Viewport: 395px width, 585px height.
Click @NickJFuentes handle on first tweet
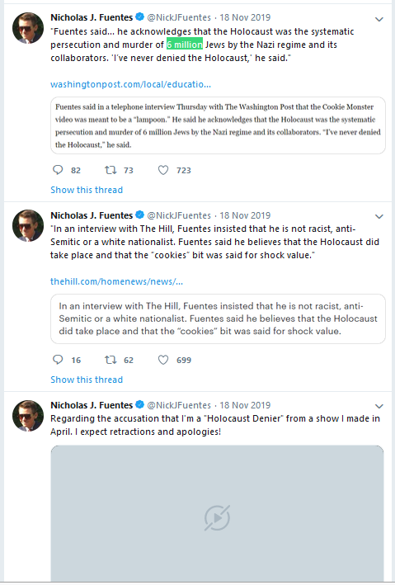[179, 17]
